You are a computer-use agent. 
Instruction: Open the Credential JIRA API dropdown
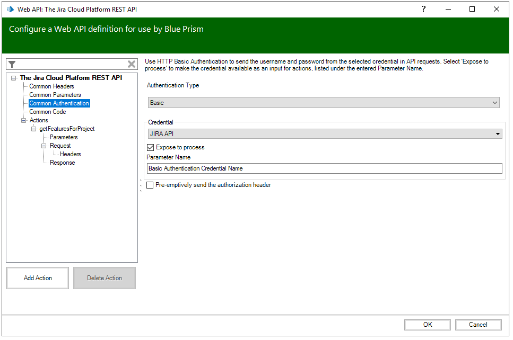coord(325,134)
